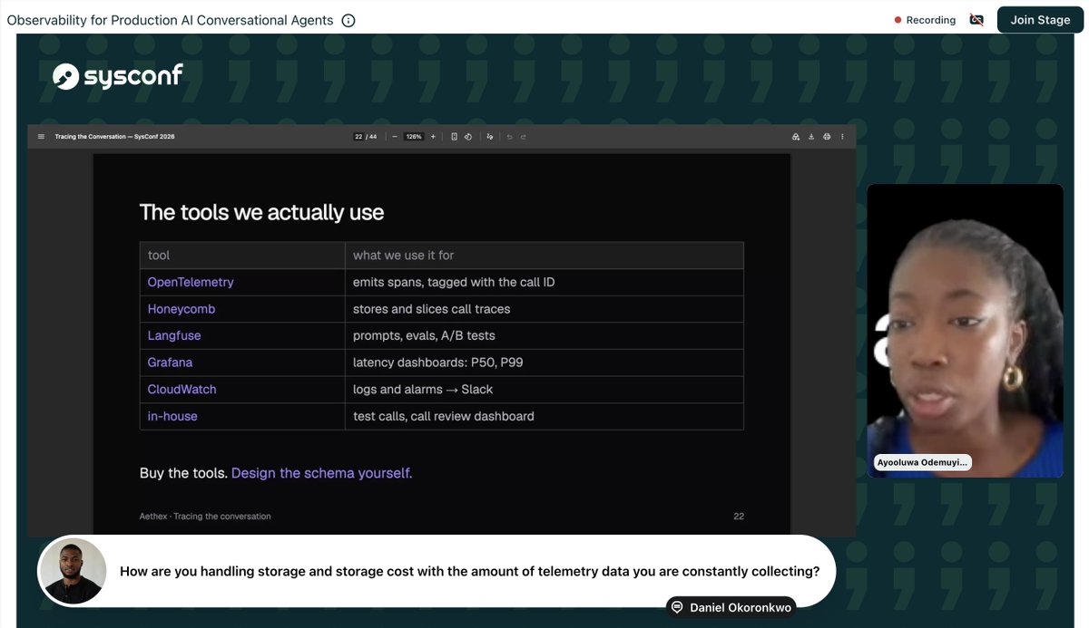
Task: Click the CloudWatch table cell
Action: pos(242,389)
